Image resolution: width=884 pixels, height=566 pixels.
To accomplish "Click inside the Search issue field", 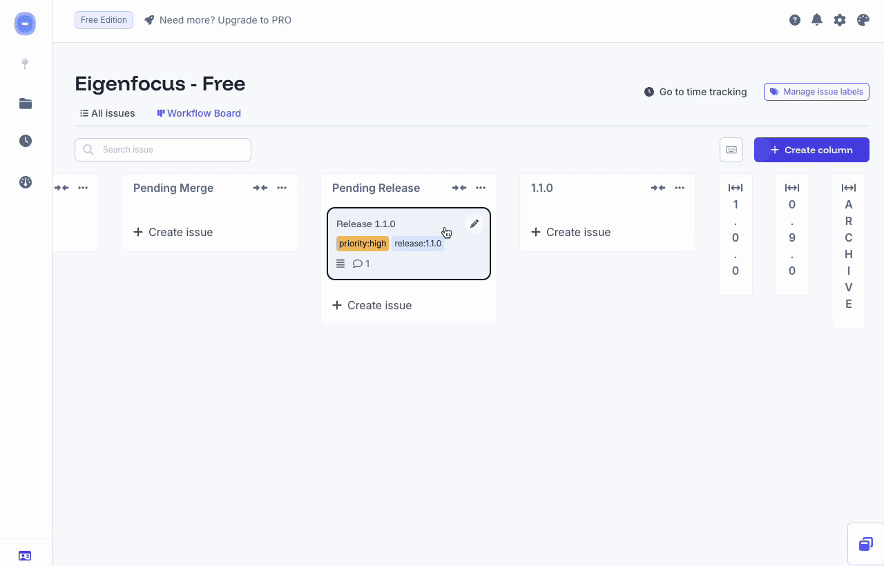I will coord(162,149).
